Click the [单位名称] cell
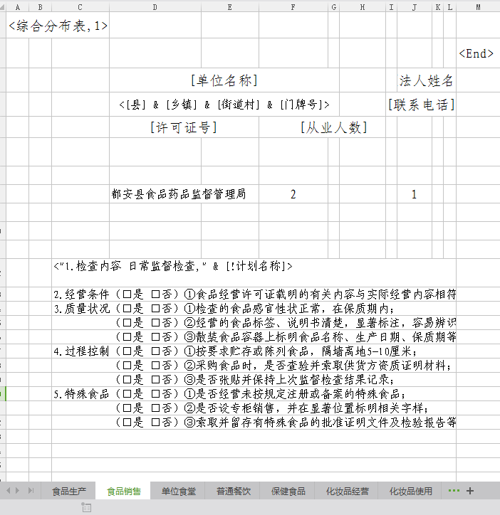Image resolution: width=500 pixels, height=515 pixels. [x=224, y=80]
